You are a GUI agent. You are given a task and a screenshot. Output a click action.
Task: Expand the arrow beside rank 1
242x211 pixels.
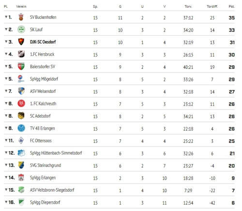[x=6, y=17]
